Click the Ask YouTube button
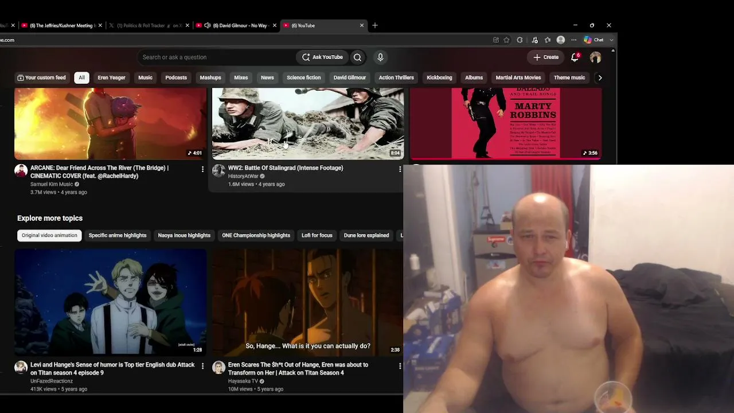Image resolution: width=734 pixels, height=413 pixels. [322, 57]
